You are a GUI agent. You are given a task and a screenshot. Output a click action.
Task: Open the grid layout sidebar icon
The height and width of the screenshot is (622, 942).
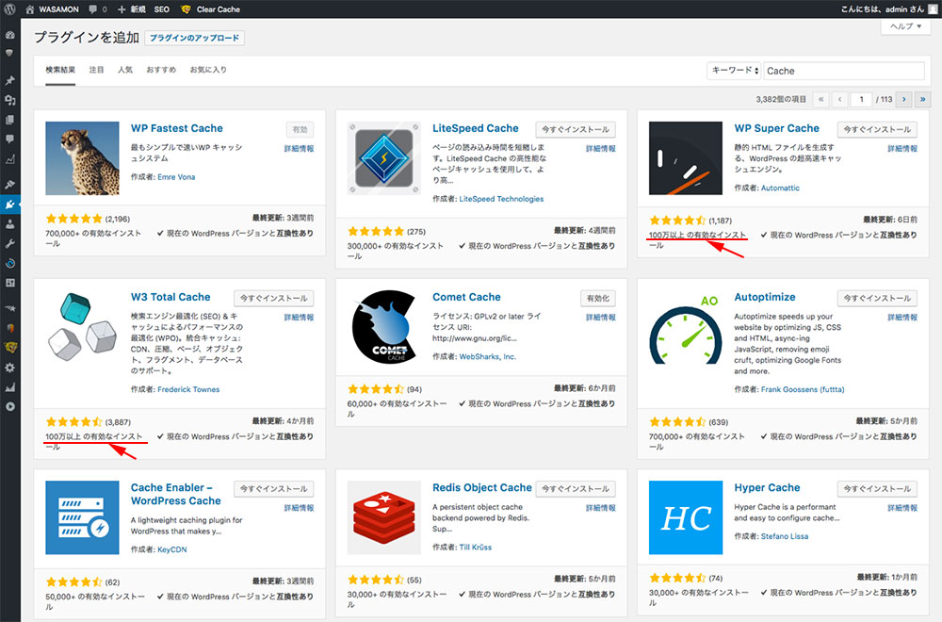click(9, 283)
